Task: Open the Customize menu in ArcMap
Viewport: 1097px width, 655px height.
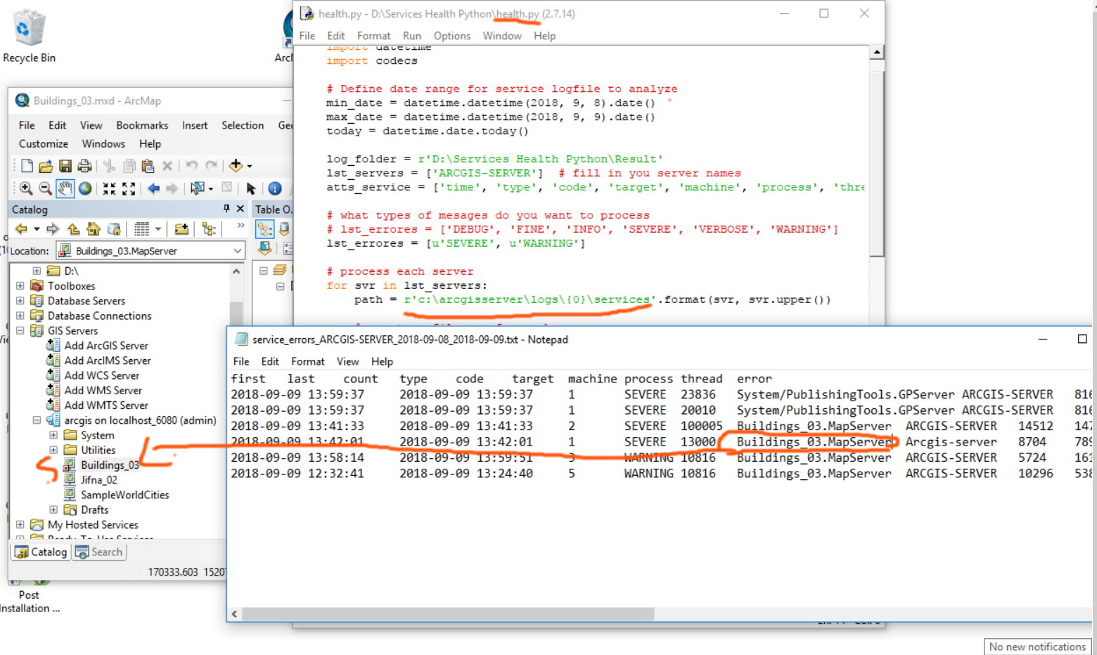Action: (x=44, y=143)
